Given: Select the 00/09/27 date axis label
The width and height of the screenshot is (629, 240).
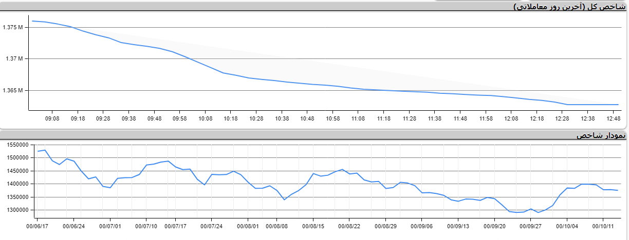Looking at the screenshot, I should [531, 226].
